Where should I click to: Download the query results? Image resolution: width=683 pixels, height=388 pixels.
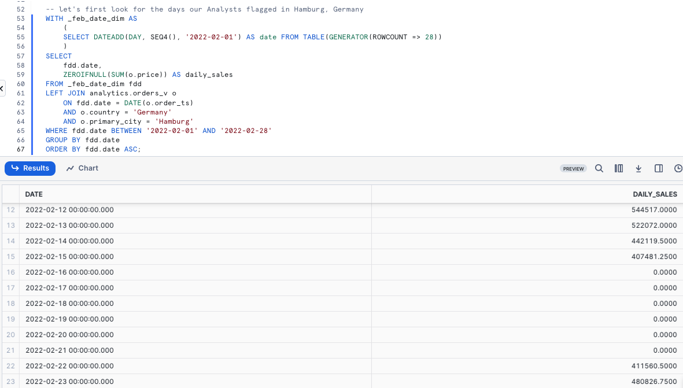638,168
